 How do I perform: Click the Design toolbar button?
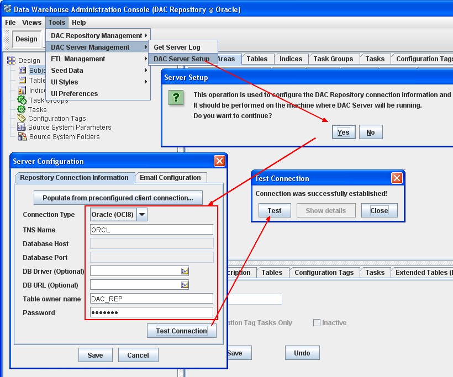click(27, 39)
